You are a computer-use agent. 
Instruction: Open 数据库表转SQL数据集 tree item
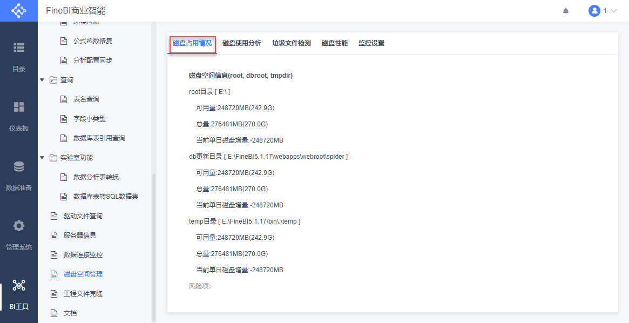pyautogui.click(x=106, y=197)
